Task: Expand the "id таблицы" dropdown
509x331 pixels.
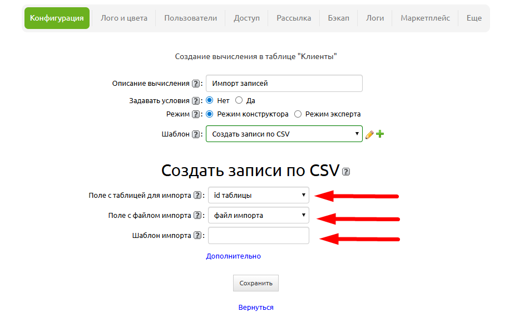Action: pos(258,196)
